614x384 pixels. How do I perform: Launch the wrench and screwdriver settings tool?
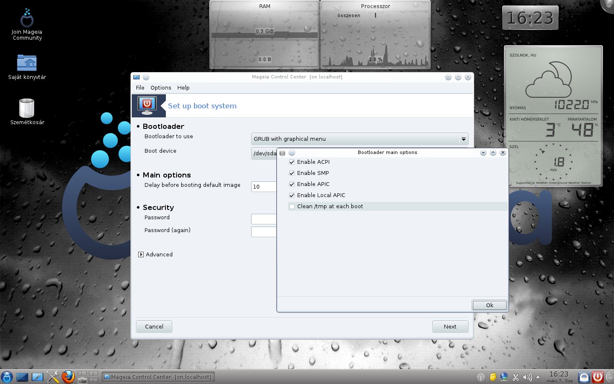[x=53, y=377]
